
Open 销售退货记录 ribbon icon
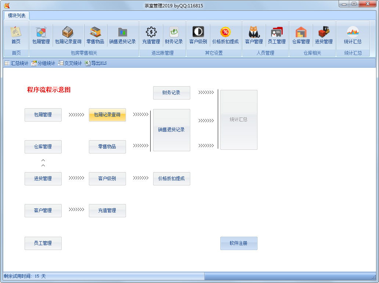123,35
